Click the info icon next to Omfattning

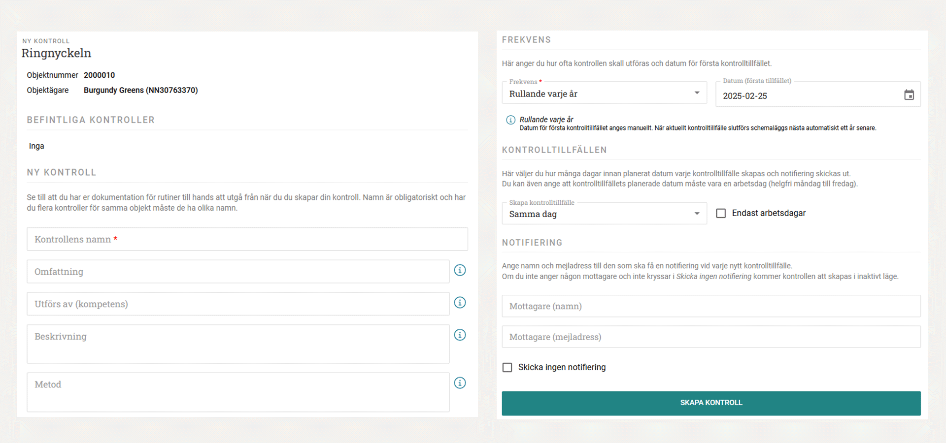pyautogui.click(x=460, y=270)
